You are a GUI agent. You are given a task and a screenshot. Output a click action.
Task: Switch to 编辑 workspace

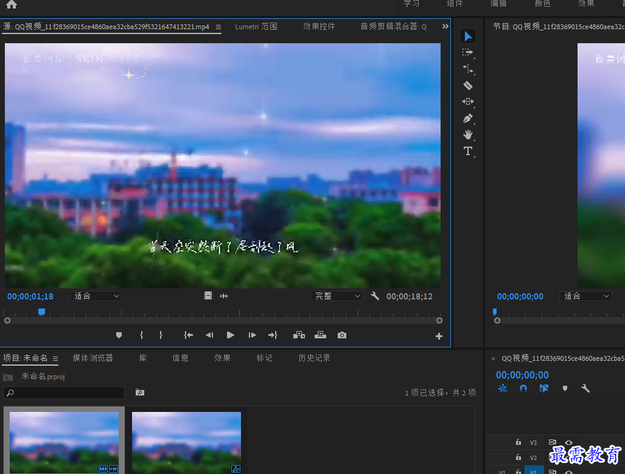(498, 4)
